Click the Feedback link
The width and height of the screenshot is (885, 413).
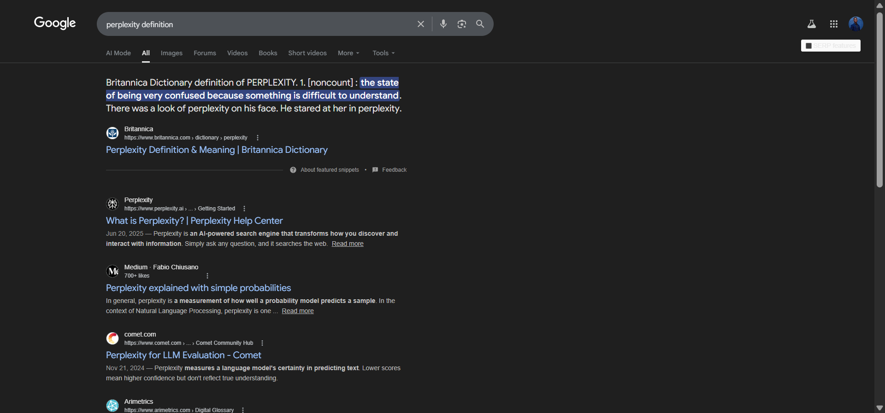click(394, 170)
